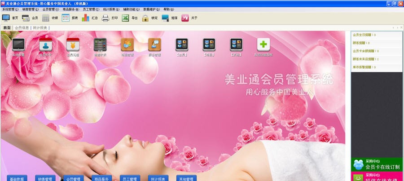Open the 短信 SMS toolbar icon

pyautogui.click(x=165, y=18)
